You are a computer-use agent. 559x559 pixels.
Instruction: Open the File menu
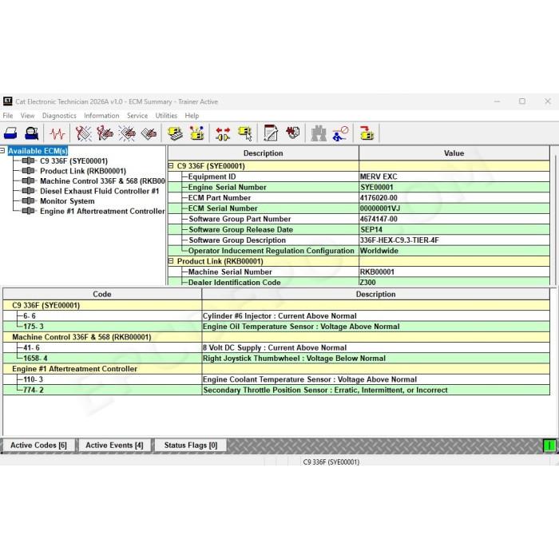[8, 116]
